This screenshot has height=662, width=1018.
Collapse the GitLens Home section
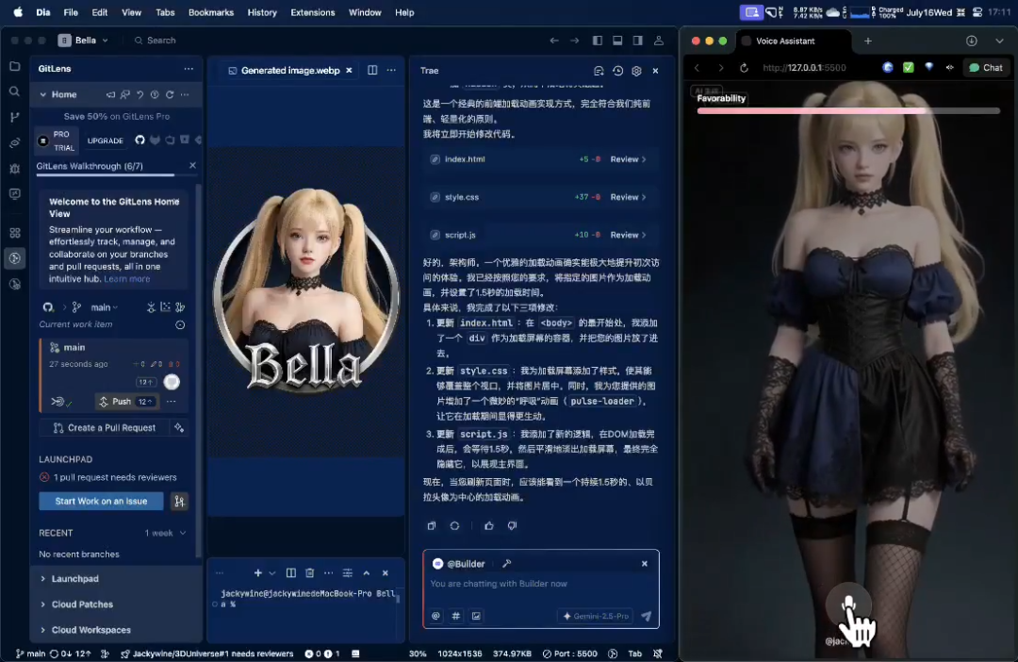[42, 94]
